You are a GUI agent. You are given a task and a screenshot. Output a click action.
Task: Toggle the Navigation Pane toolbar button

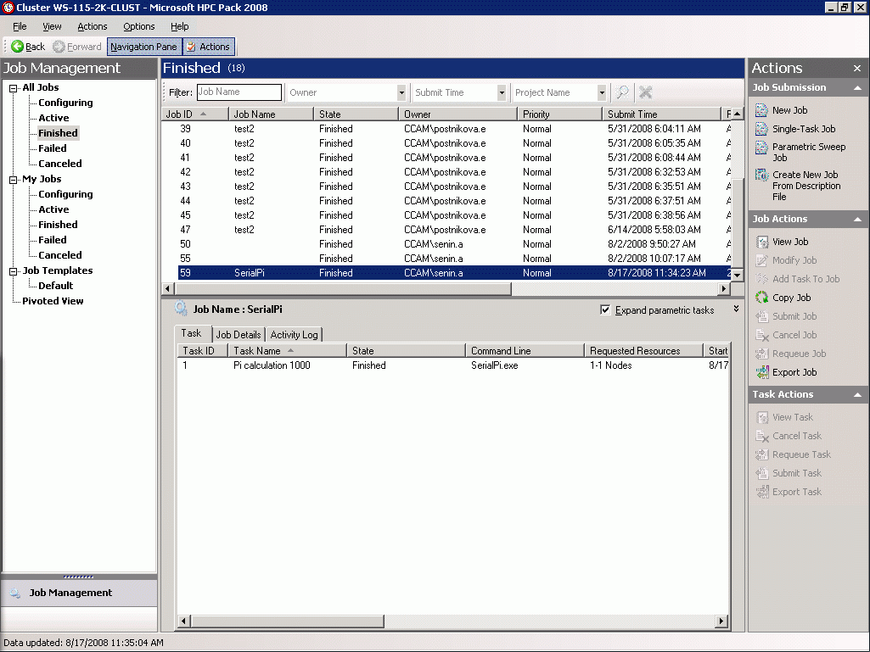pyautogui.click(x=143, y=47)
